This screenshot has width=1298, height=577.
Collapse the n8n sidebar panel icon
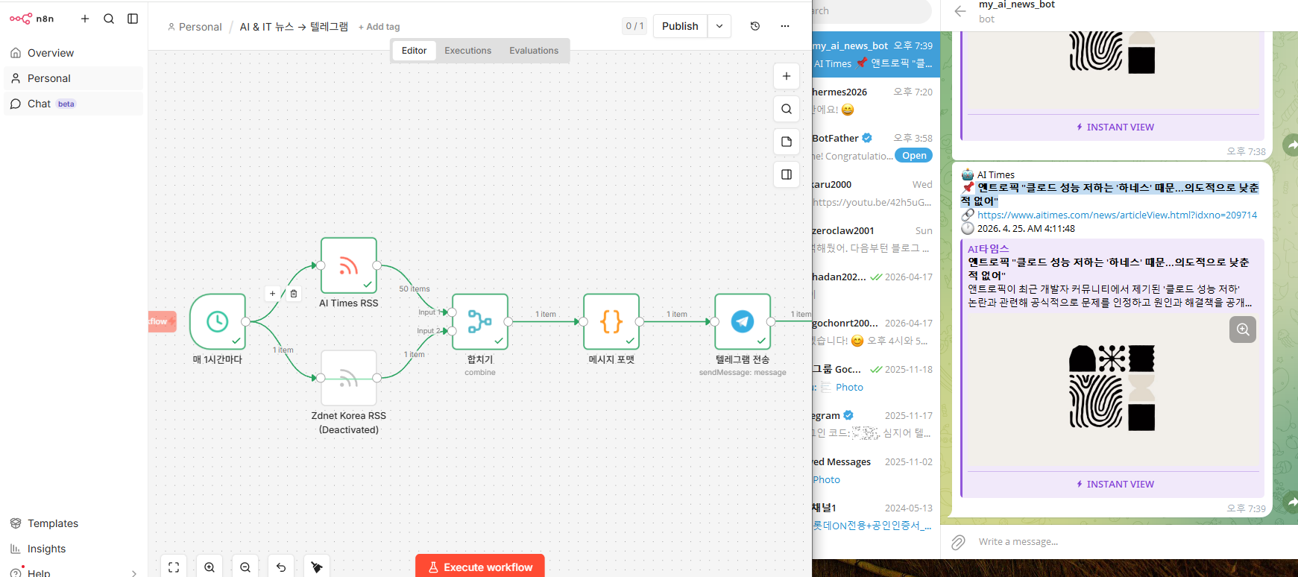pyautogui.click(x=133, y=19)
